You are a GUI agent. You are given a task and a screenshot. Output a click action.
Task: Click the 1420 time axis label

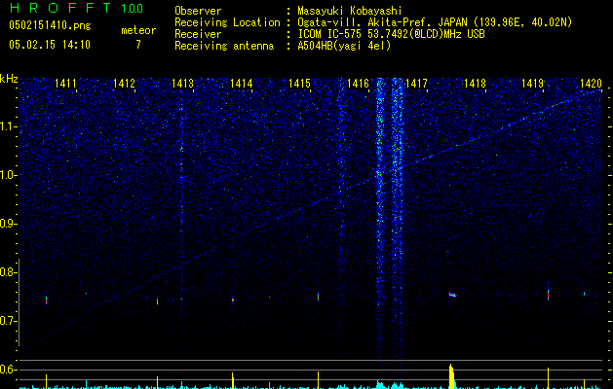pyautogui.click(x=591, y=83)
